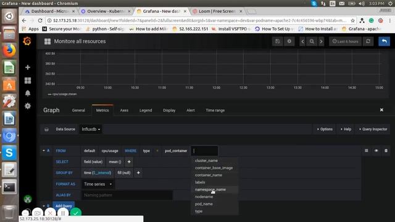Add a GROUP BY clause with plus button

[x=138, y=173]
